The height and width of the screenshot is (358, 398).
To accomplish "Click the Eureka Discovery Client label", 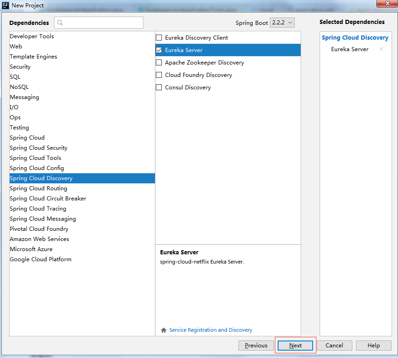I will point(196,37).
